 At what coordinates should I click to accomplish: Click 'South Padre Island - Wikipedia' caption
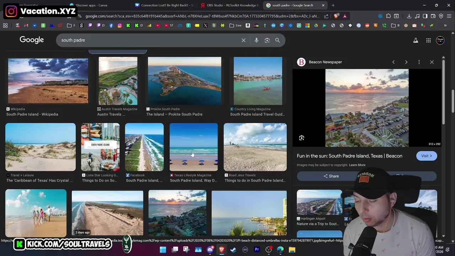point(32,114)
